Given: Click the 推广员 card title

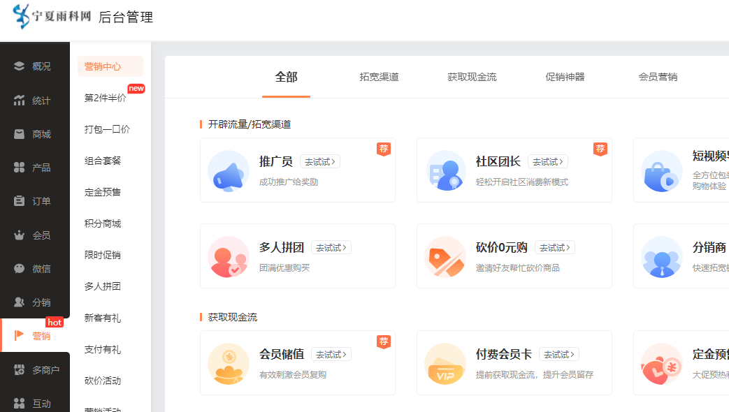Looking at the screenshot, I should 275,161.
